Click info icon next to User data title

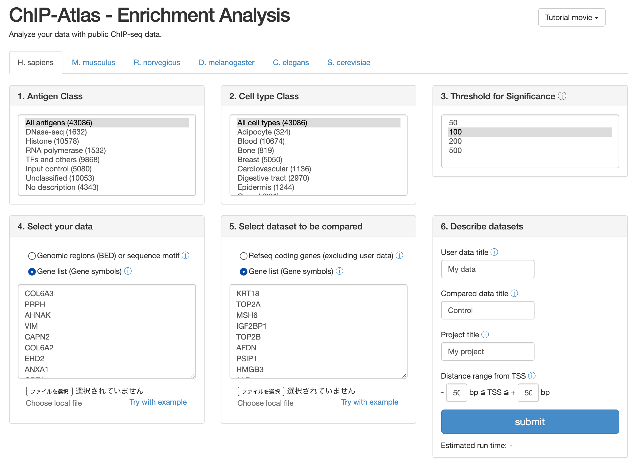point(494,252)
